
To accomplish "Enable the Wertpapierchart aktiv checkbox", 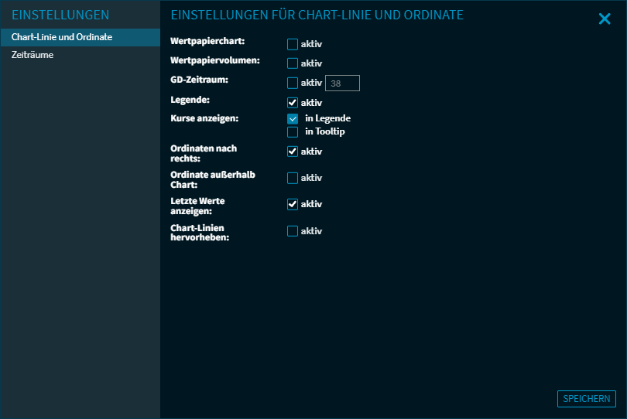I will 293,45.
